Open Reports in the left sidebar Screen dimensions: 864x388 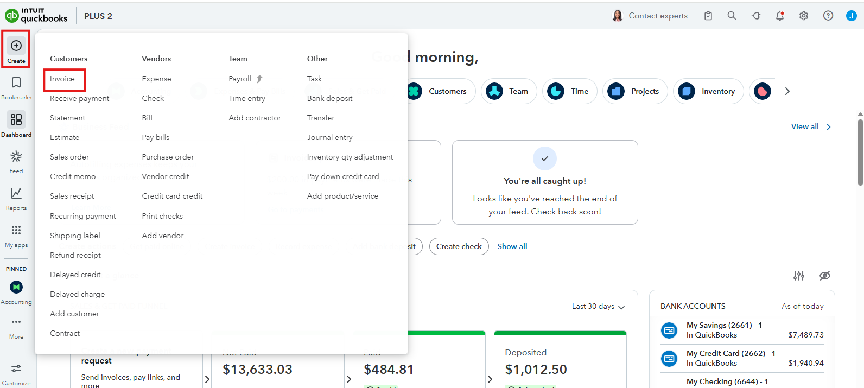pos(16,199)
